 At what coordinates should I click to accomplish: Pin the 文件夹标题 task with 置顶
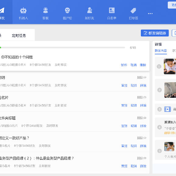click(124, 126)
